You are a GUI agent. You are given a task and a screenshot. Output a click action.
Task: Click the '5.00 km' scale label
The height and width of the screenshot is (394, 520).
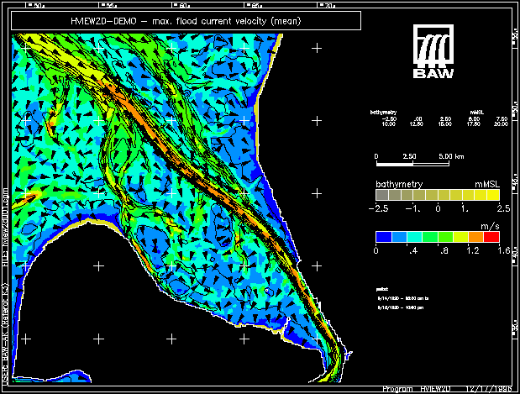tap(451, 156)
